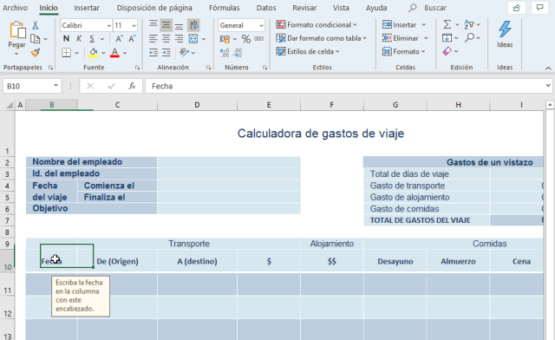The image size is (555, 340).
Task: Switch to the Fórmulas tab
Action: pos(225,8)
